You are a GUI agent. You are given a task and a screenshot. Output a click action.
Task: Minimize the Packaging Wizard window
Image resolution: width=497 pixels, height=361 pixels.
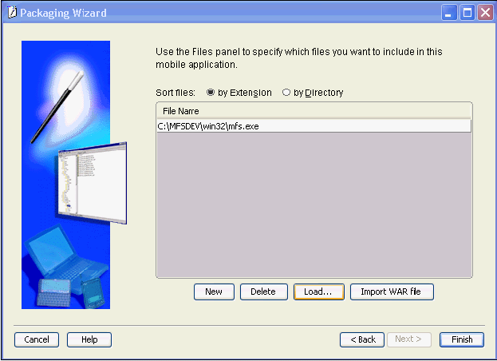(x=448, y=13)
